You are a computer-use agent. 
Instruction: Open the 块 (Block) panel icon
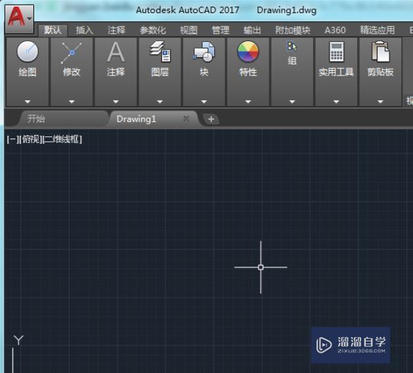(x=204, y=52)
